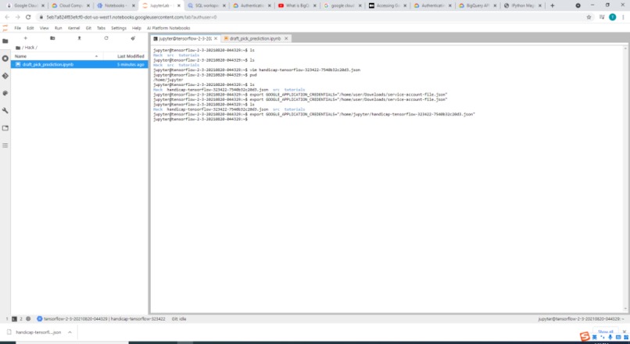Sort files by Name column header
Viewport: 630px width, 344px height.
tap(56, 56)
